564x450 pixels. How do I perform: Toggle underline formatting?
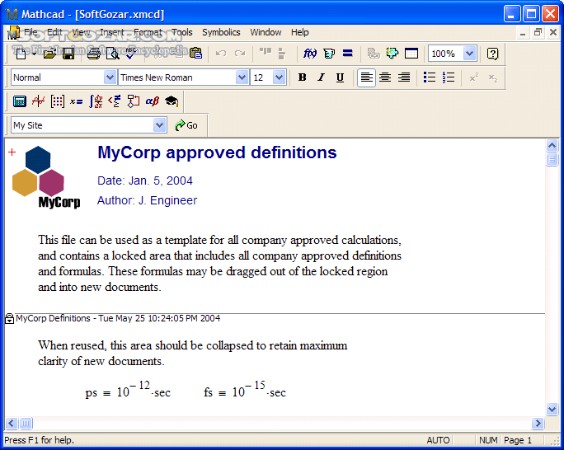point(340,77)
